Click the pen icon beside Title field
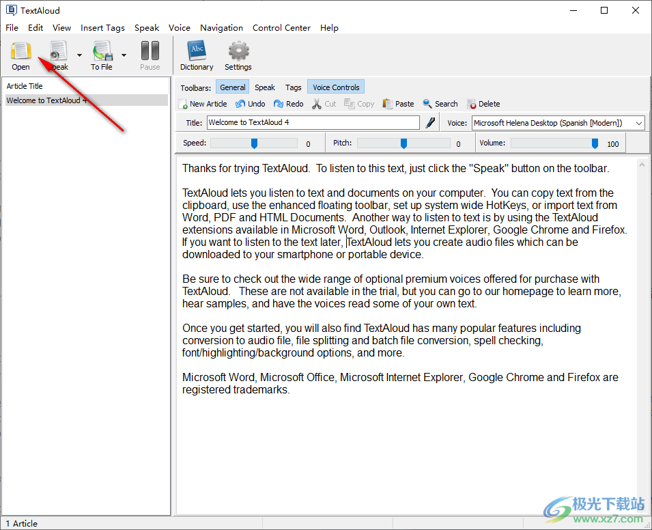This screenshot has height=530, width=652. (x=430, y=123)
